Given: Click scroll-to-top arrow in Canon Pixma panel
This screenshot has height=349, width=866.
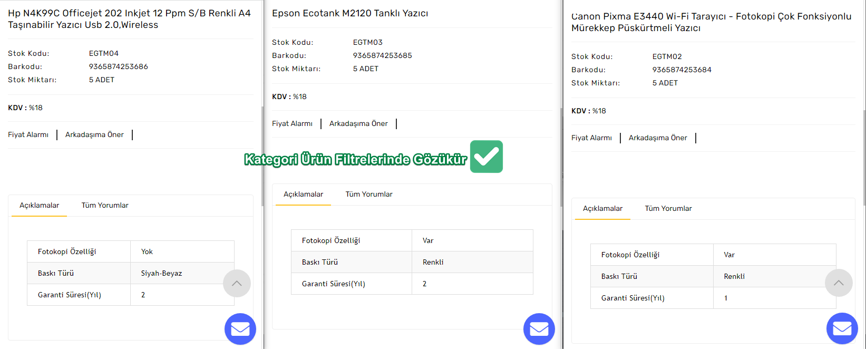Looking at the screenshot, I should point(839,283).
